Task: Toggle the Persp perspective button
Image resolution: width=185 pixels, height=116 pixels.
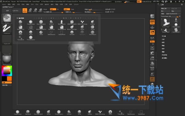Action: coord(152,22)
